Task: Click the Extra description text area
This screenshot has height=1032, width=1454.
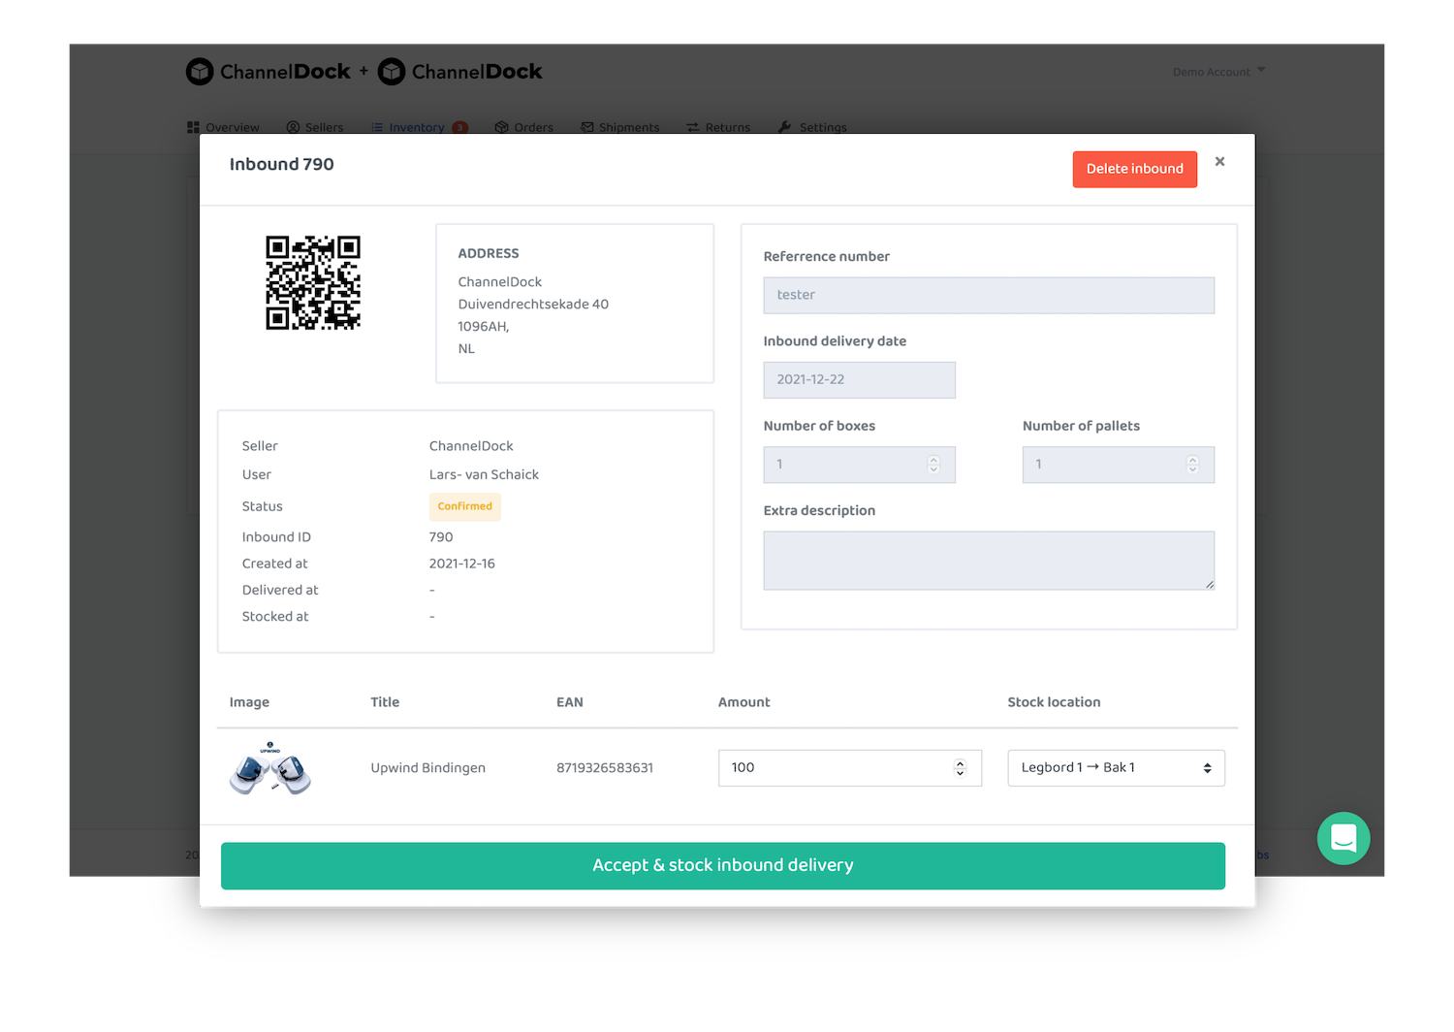Action: pyautogui.click(x=989, y=561)
